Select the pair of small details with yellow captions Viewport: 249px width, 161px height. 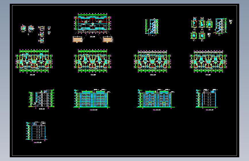27,29
